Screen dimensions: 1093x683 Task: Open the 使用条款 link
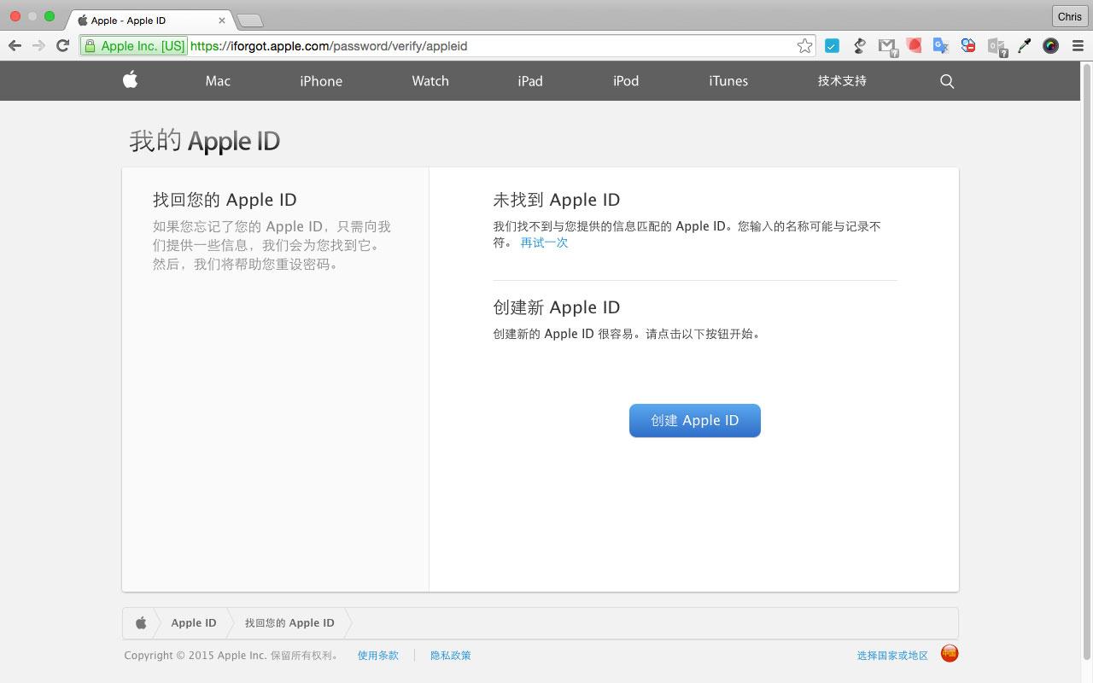pyautogui.click(x=378, y=656)
